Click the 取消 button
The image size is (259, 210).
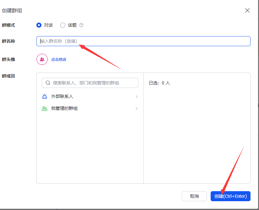pyautogui.click(x=194, y=196)
